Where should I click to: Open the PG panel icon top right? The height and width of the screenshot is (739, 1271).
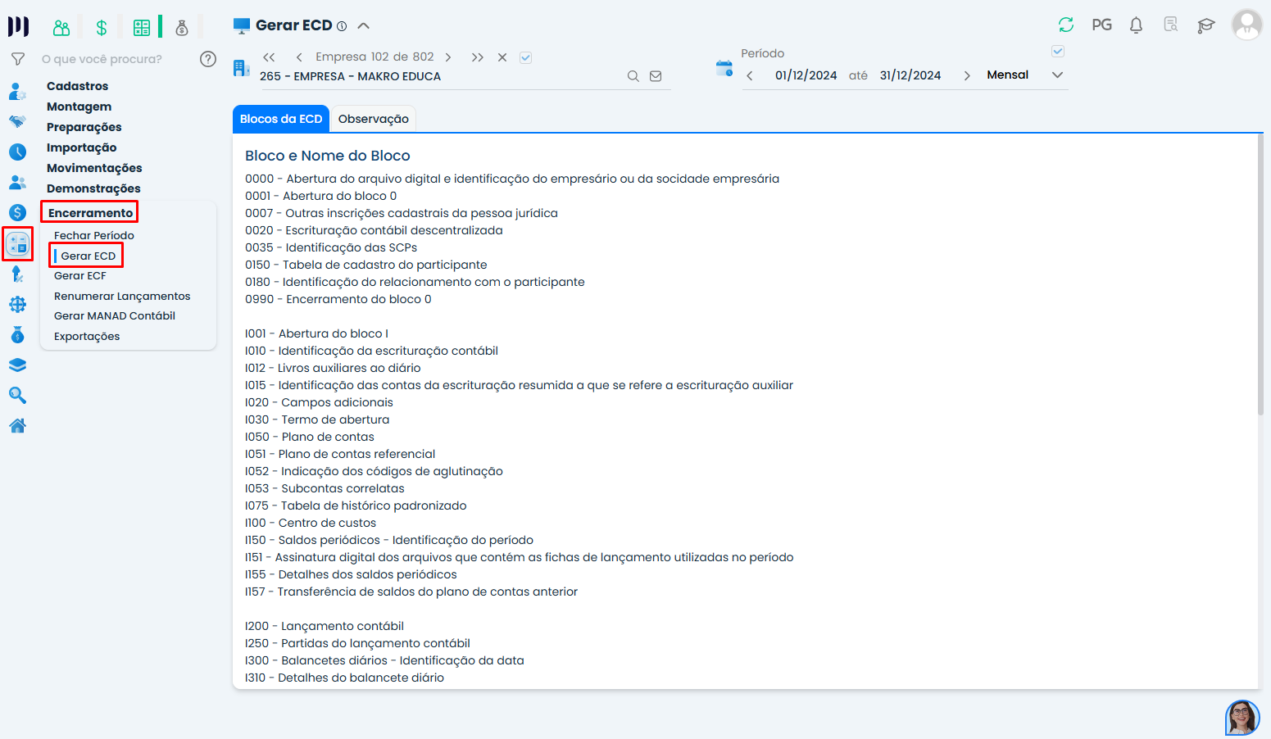click(x=1101, y=25)
